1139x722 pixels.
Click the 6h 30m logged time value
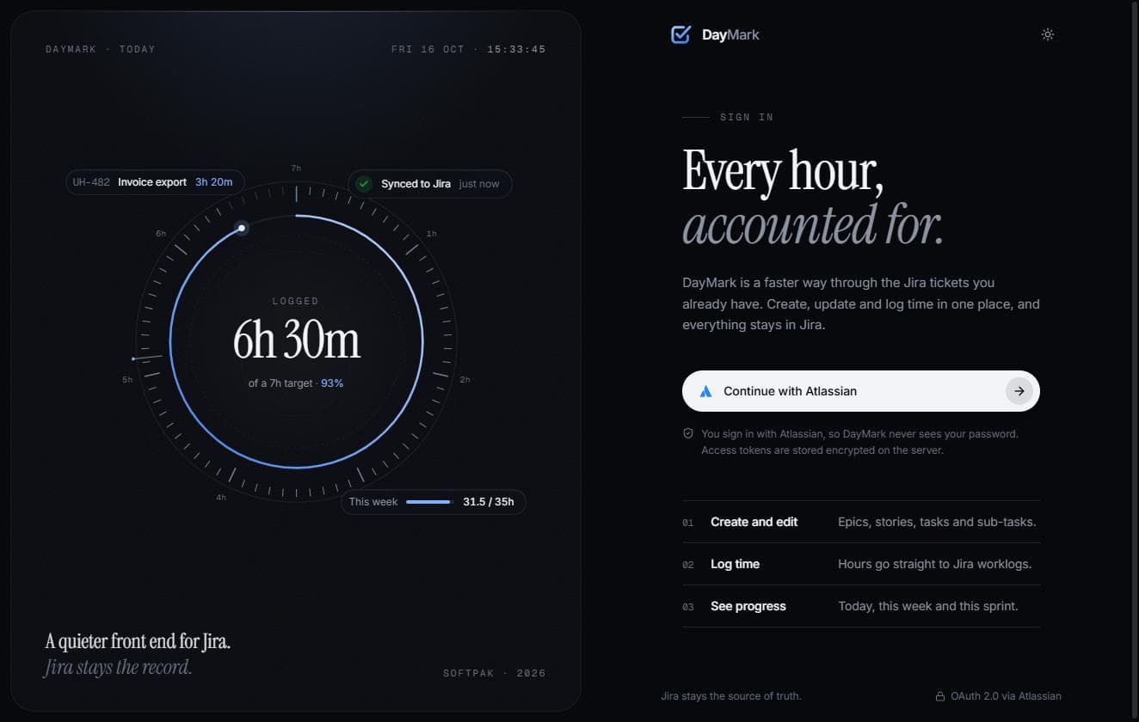(x=296, y=340)
